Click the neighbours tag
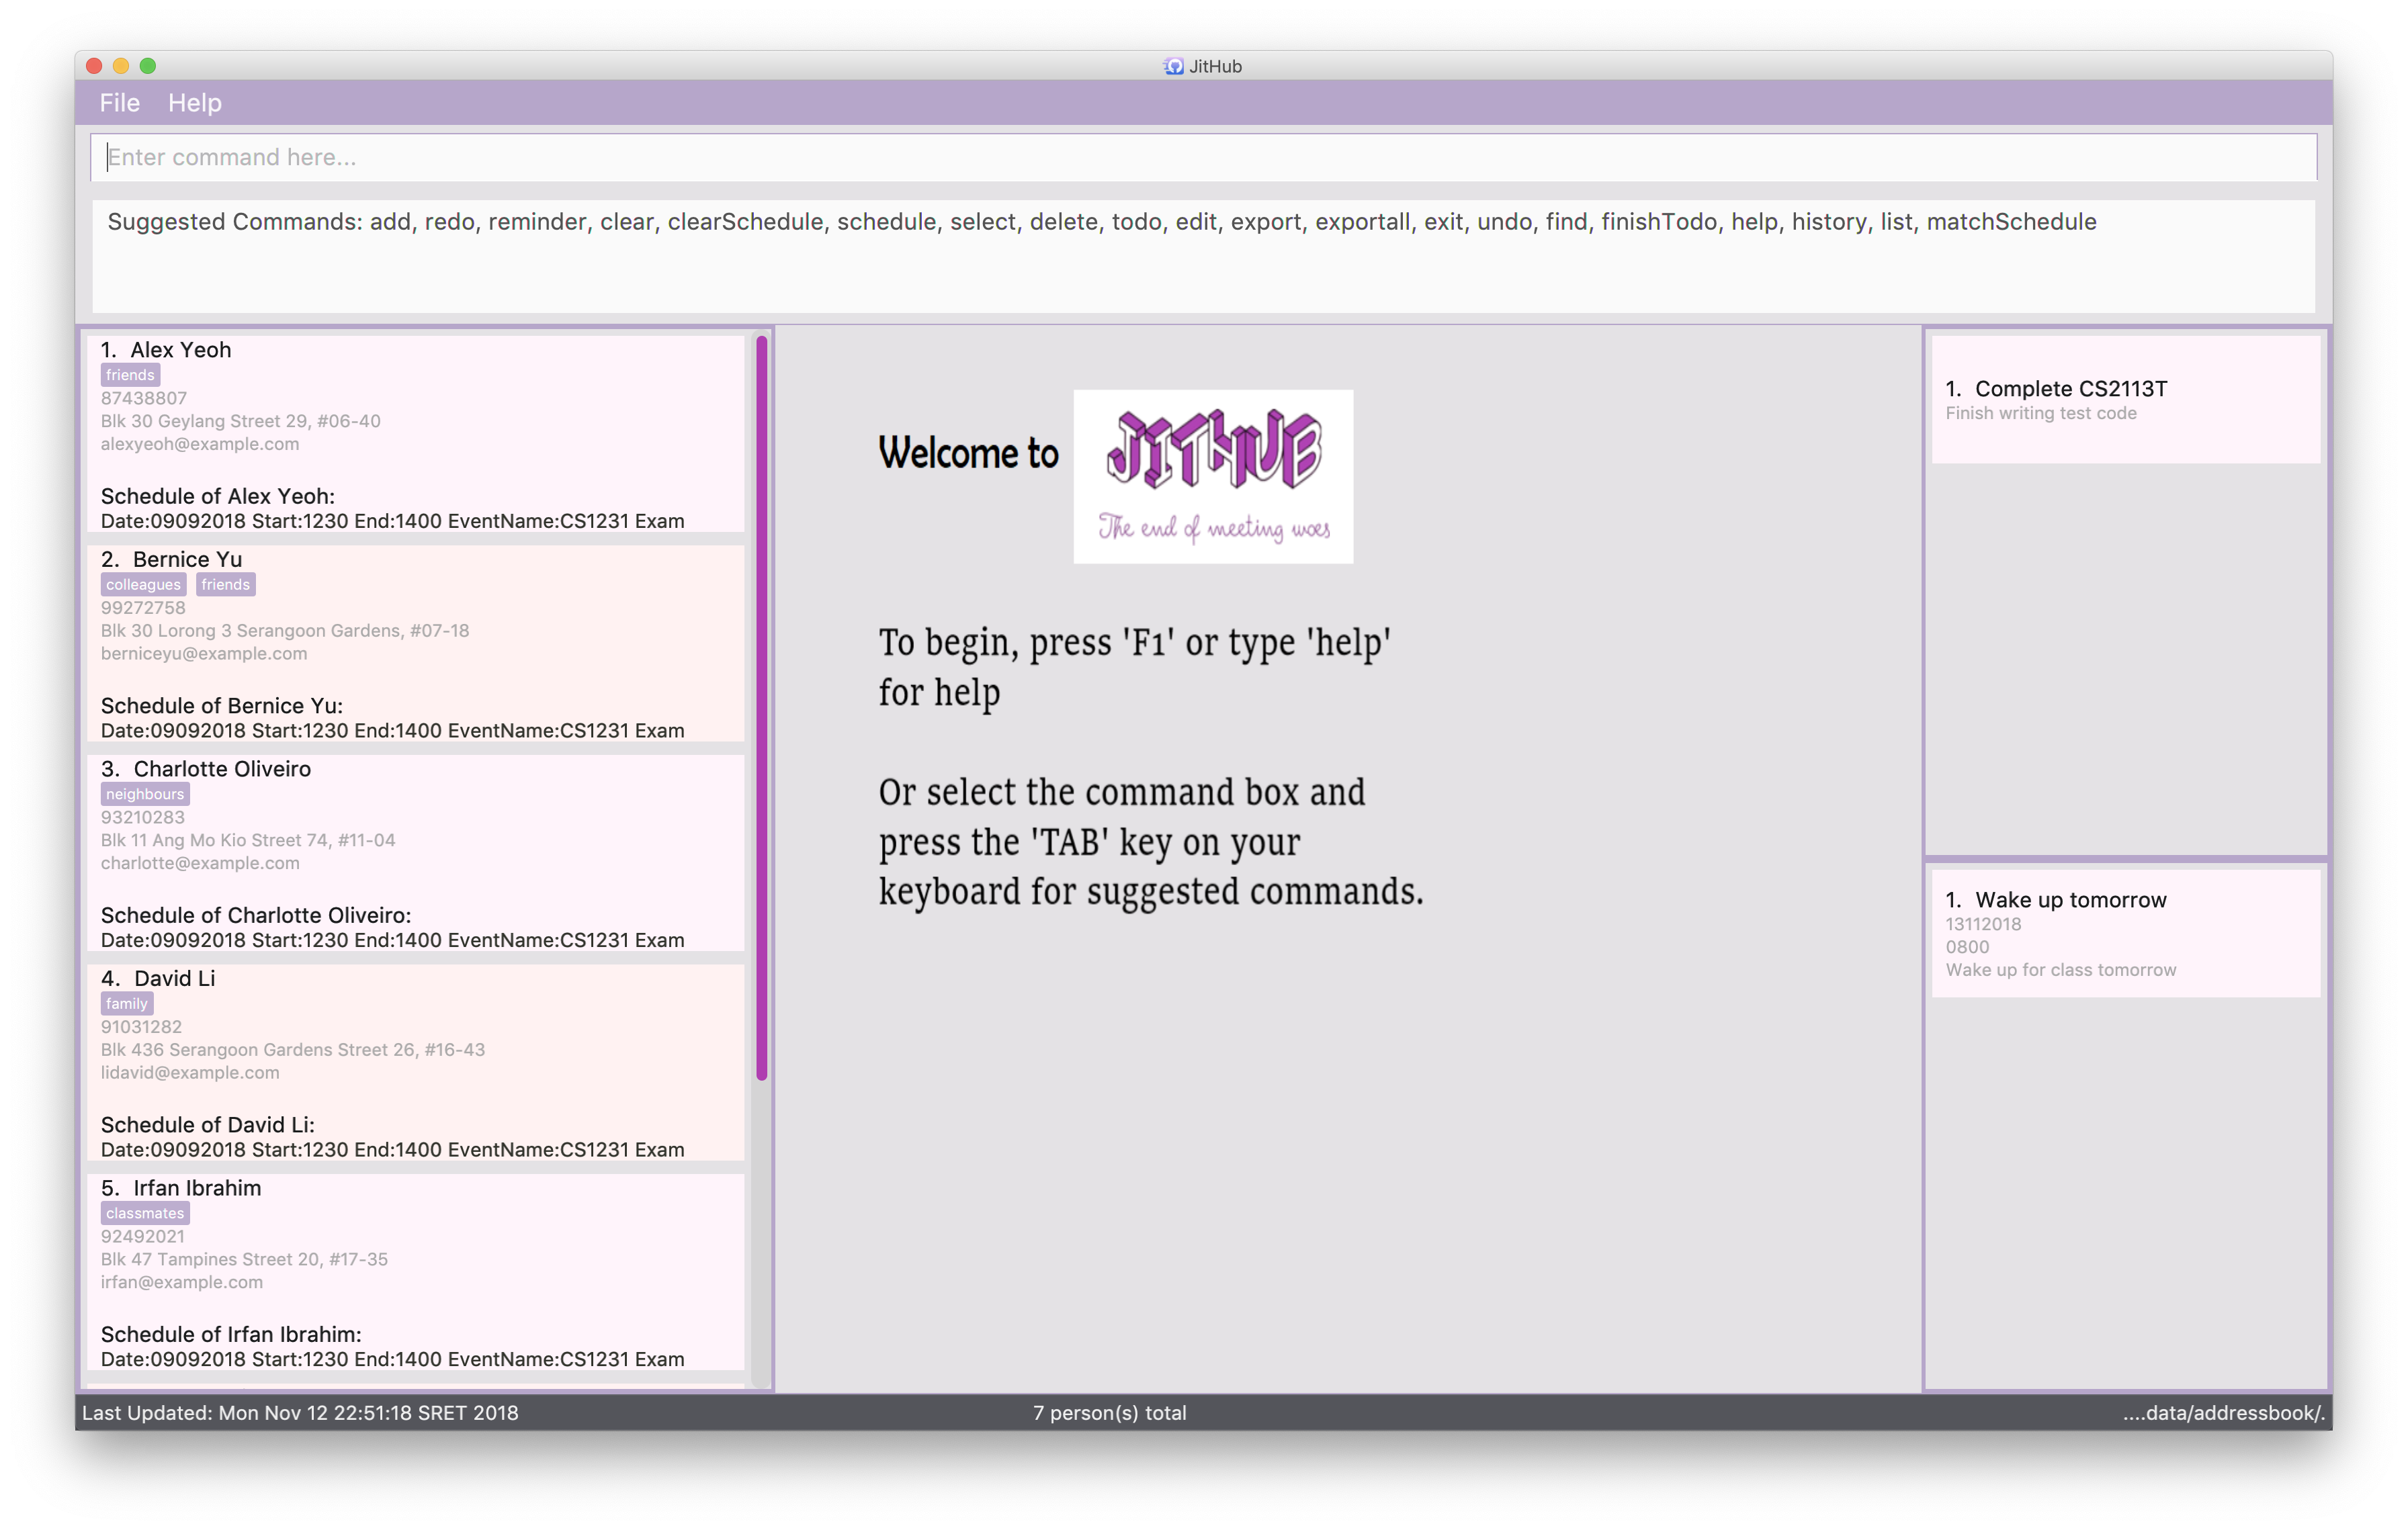Image resolution: width=2408 pixels, height=1530 pixels. click(144, 795)
